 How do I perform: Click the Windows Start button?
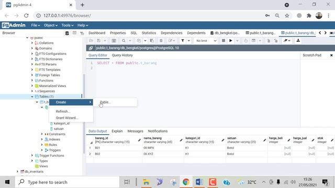pos(7,182)
